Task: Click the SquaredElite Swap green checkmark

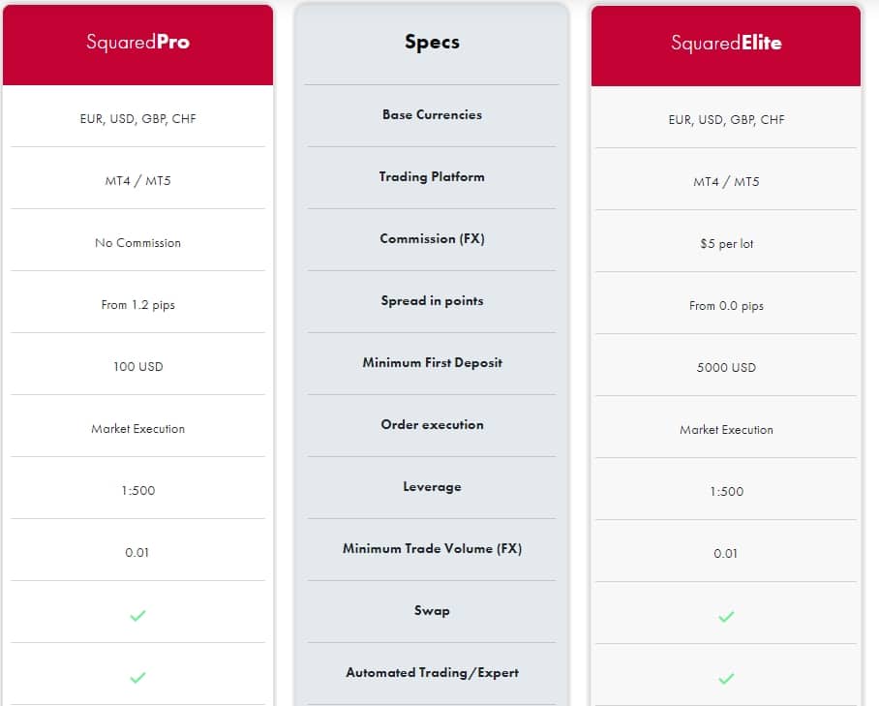Action: (x=726, y=616)
